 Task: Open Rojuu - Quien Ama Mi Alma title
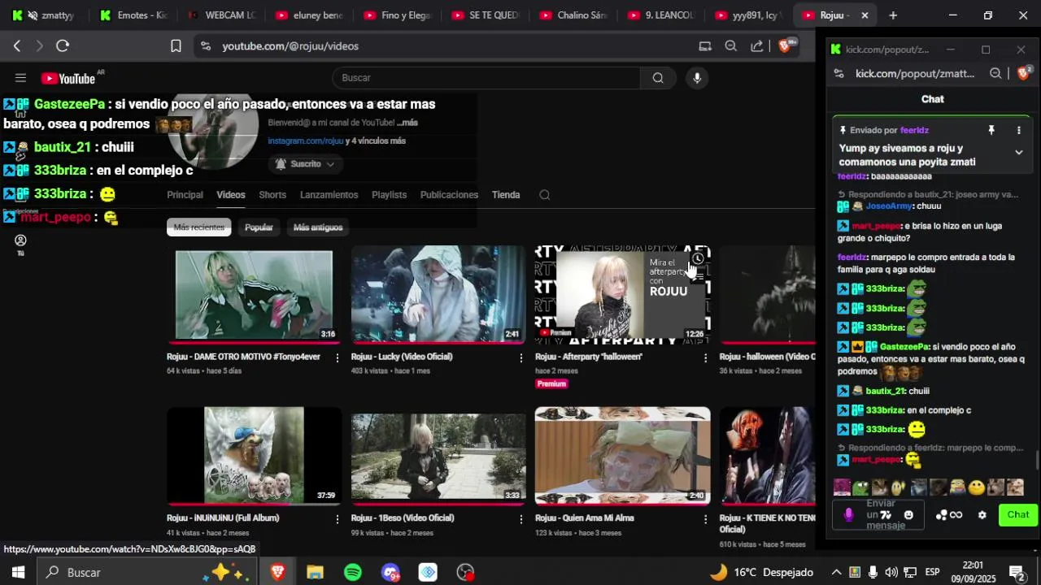click(x=585, y=518)
